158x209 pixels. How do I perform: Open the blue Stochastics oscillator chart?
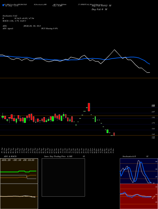coord(139,171)
